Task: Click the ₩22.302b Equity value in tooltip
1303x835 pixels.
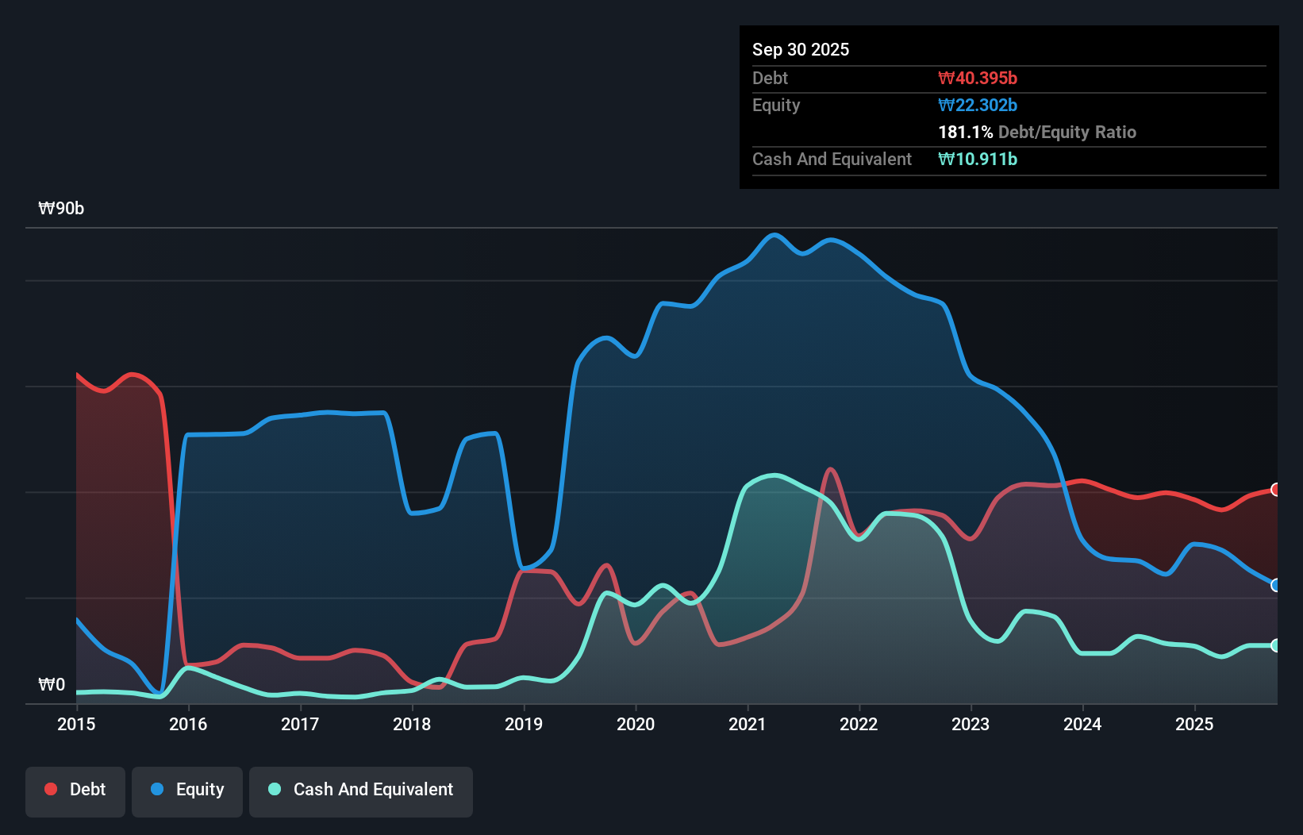Action: coord(978,105)
